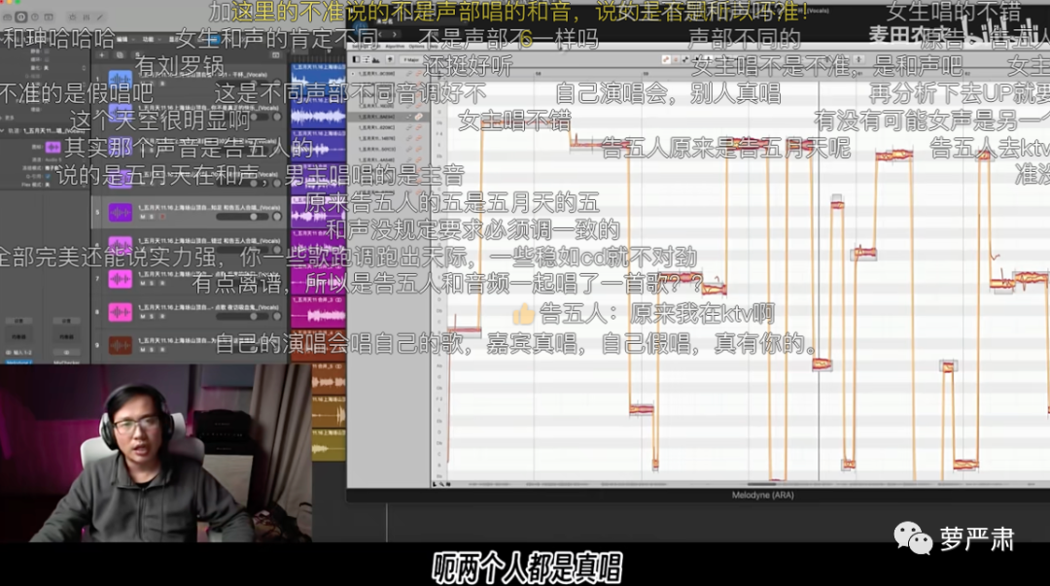
Task: Solo track 7 with S button
Action: (x=152, y=284)
